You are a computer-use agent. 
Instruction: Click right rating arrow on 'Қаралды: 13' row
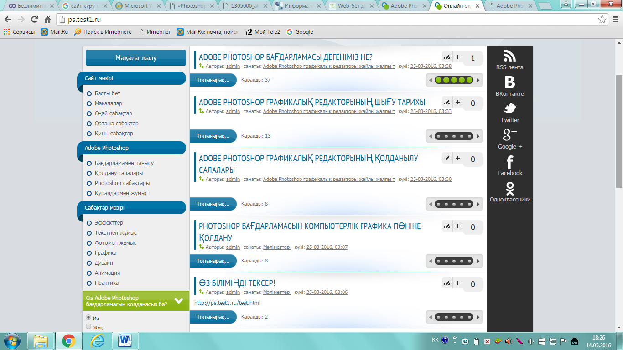[x=478, y=136]
